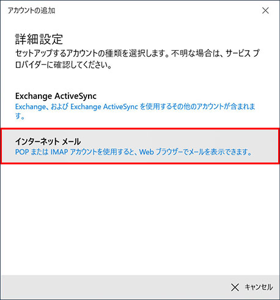Click the メール word in the bold heading
Image resolution: width=280 pixels, height=300 pixels.
pyautogui.click(x=71, y=141)
